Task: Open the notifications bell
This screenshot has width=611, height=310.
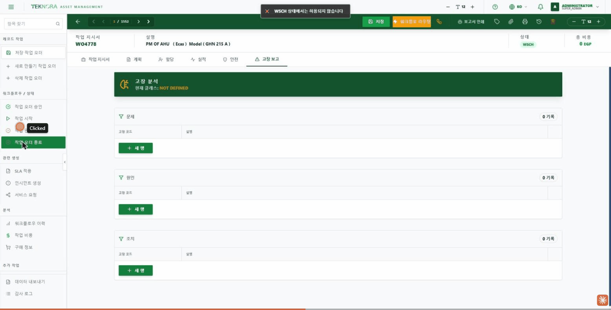Action: click(x=541, y=7)
